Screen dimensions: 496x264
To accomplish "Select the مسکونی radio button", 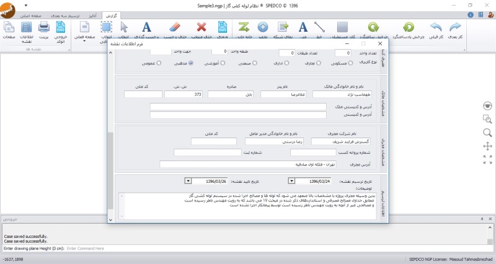I will [350, 63].
